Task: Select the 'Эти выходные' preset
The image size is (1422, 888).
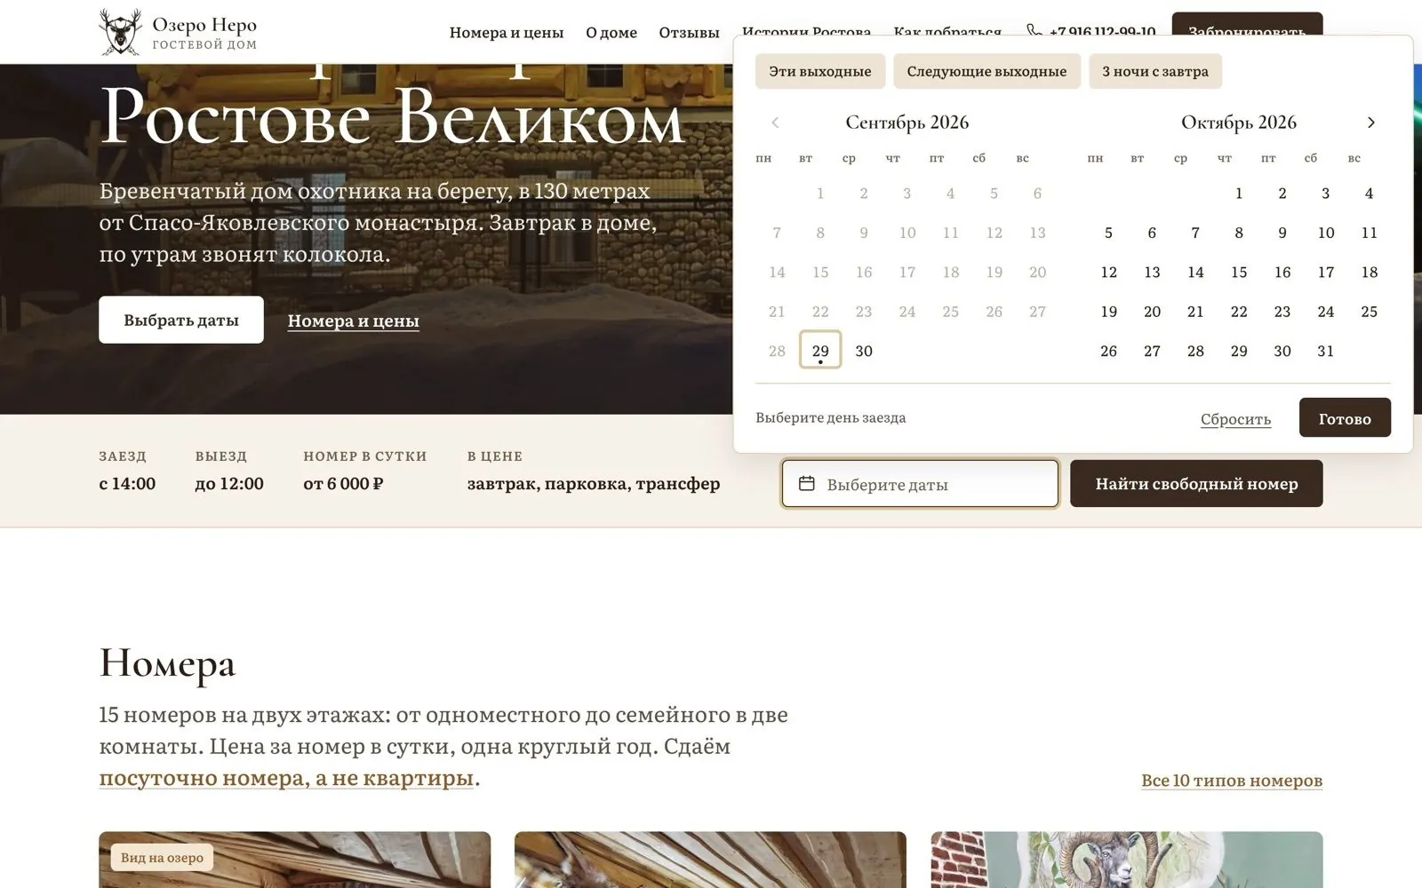Action: tap(820, 71)
